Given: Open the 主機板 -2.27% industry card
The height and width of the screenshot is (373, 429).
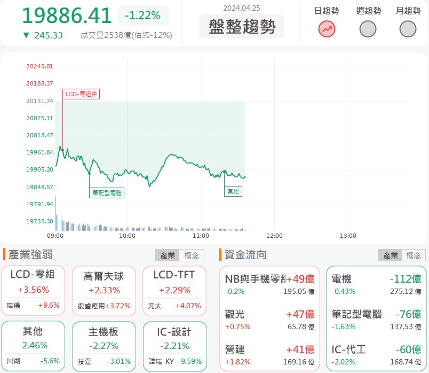Looking at the screenshot, I should click(104, 346).
